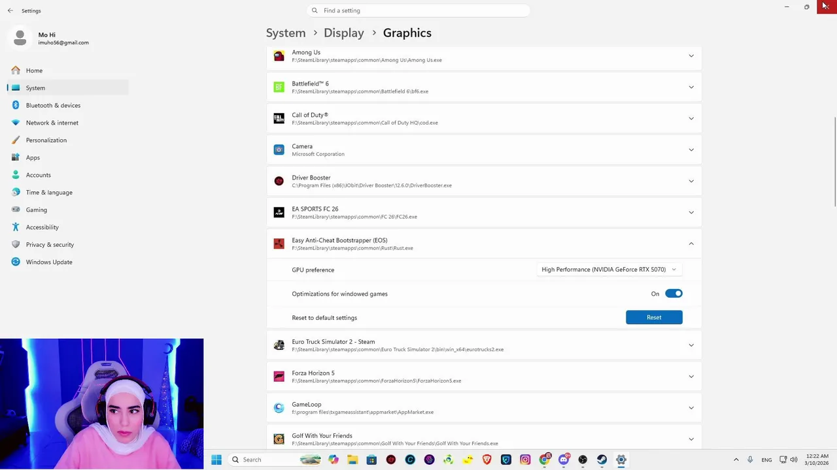
Task: Click the search magnifier in Find a setting
Action: click(315, 10)
